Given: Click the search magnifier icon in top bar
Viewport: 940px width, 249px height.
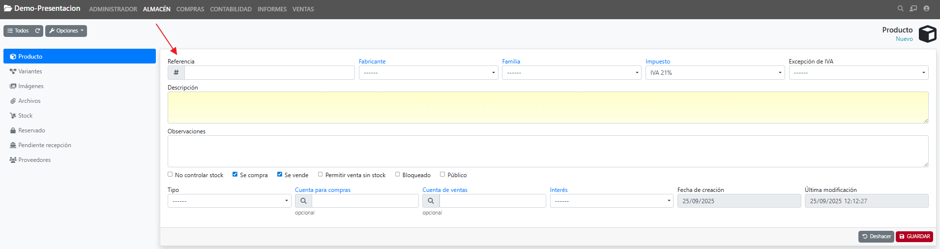Looking at the screenshot, I should 900,8.
